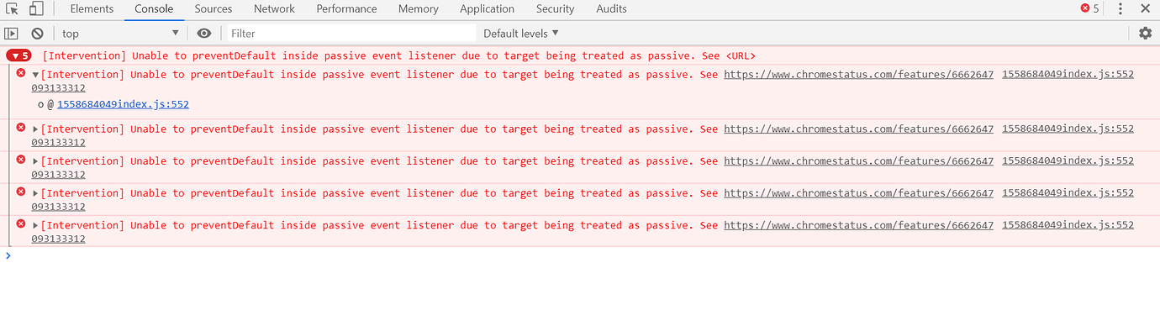Viewport: 1160px width, 326px height.
Task: Open the top JavaScript context dropdown
Action: (x=120, y=34)
